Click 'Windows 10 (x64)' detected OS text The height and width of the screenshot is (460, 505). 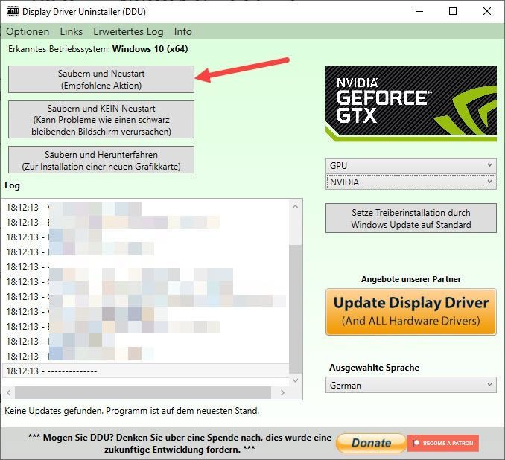click(x=150, y=49)
